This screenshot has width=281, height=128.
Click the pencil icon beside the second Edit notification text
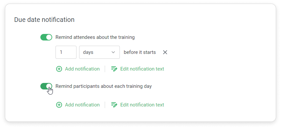click(114, 105)
